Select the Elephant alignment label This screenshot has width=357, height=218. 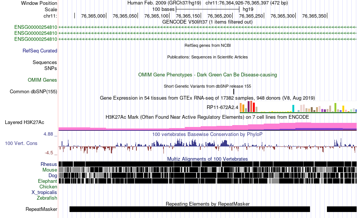(x=47, y=181)
